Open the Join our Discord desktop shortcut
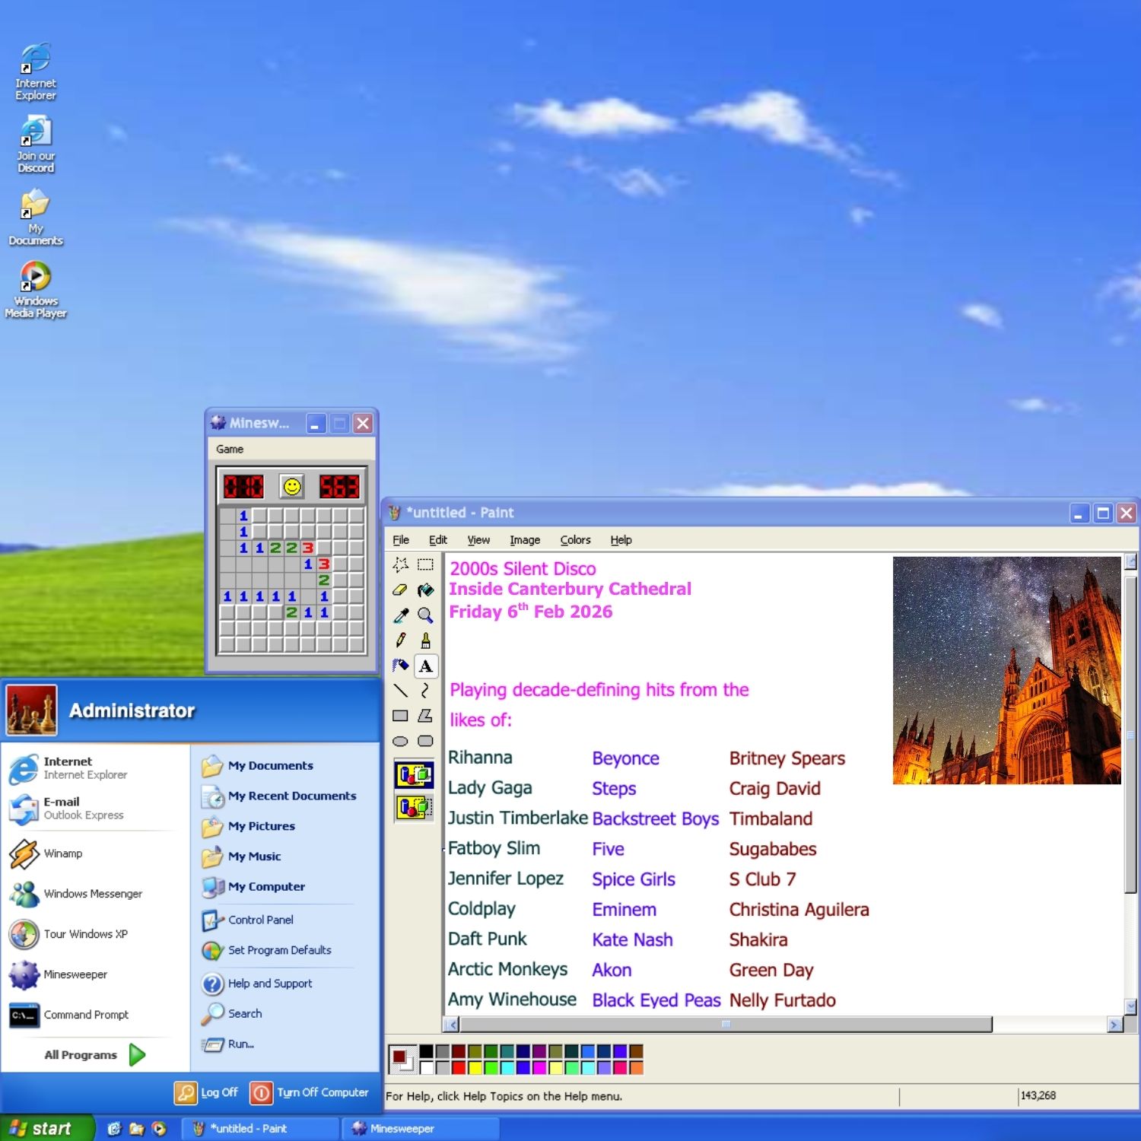This screenshot has width=1141, height=1141. (x=36, y=144)
